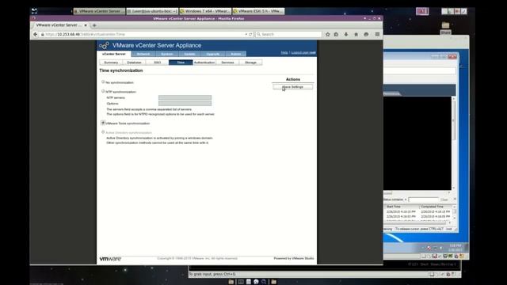Bookmark this page with star icon
507x285 pixels.
click(x=327, y=34)
